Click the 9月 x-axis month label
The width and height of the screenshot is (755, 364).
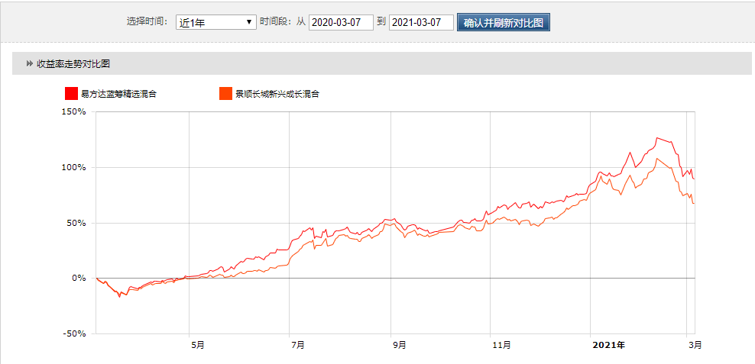tap(399, 345)
